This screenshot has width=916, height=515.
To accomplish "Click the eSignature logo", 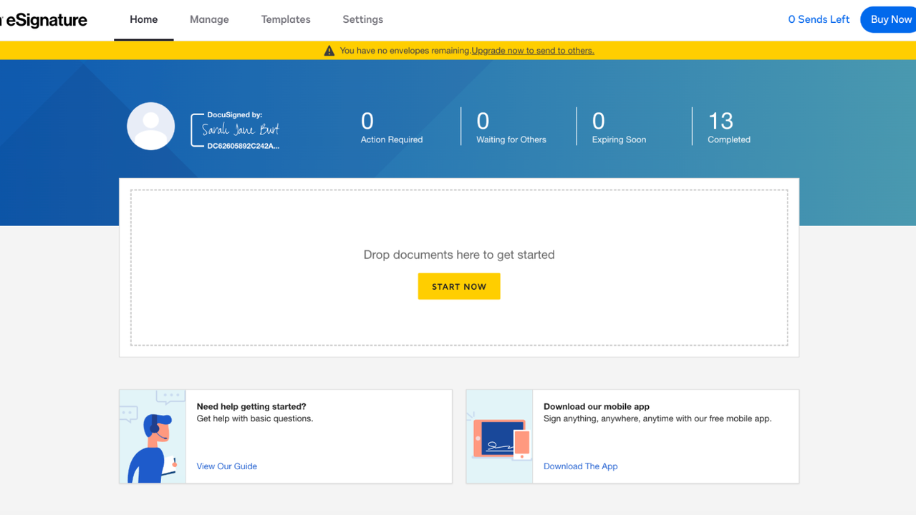I will click(44, 20).
